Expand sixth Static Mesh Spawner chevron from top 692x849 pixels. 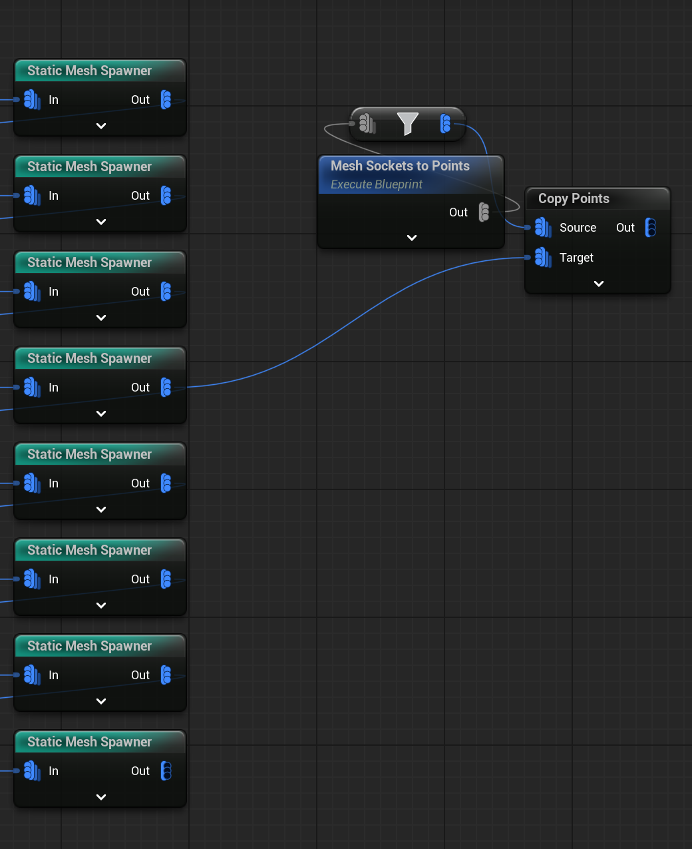click(x=101, y=605)
